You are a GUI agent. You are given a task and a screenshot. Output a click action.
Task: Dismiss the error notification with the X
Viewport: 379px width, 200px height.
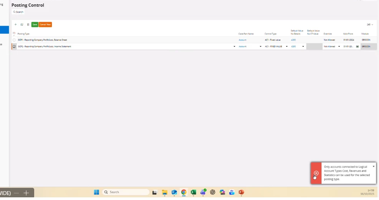point(374,166)
